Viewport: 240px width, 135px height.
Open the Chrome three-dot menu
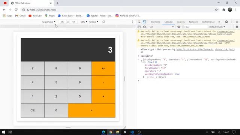pyautogui.click(x=236, y=10)
